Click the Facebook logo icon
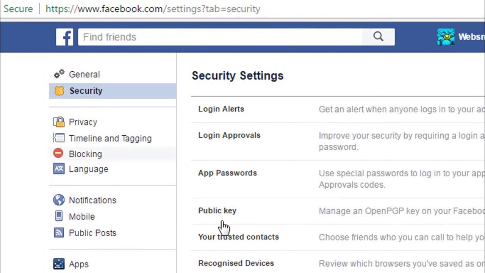This screenshot has width=485, height=273. [x=64, y=37]
